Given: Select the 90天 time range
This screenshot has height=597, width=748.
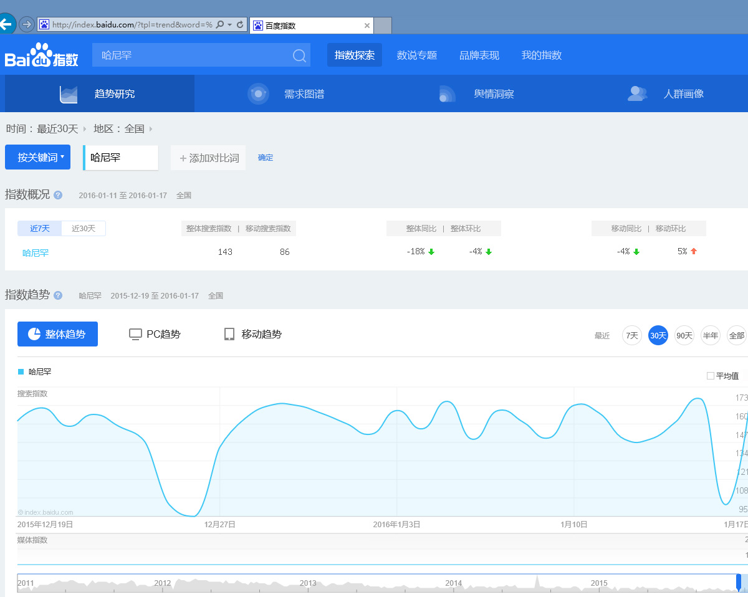Looking at the screenshot, I should [684, 335].
